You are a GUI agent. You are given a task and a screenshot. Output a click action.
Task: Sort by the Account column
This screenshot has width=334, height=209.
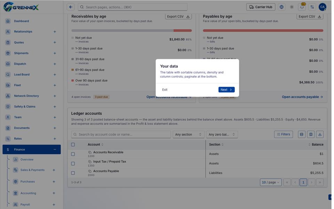(95, 145)
